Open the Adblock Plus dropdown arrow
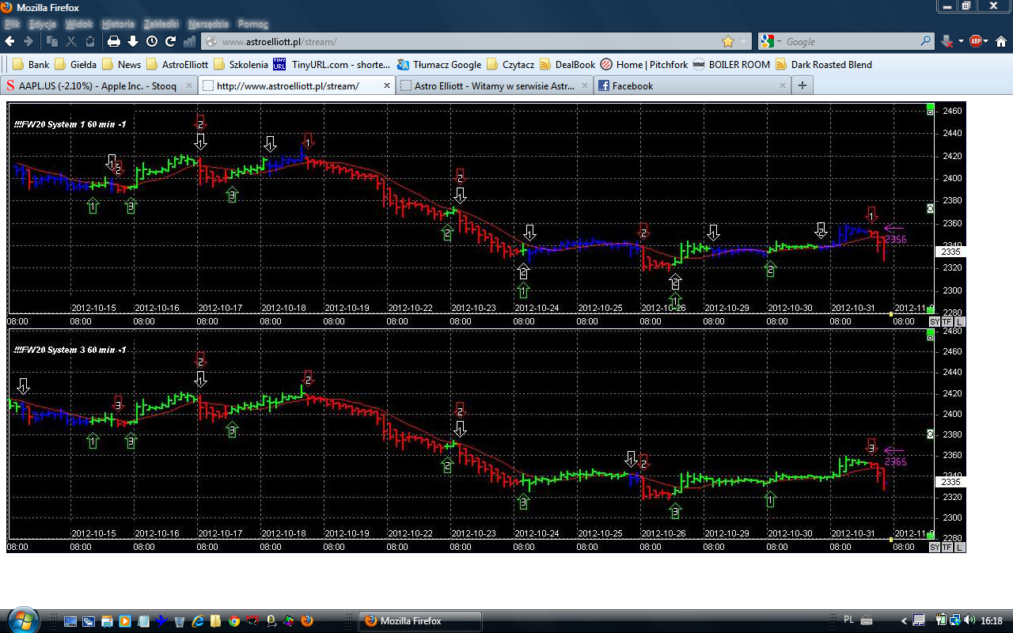The width and height of the screenshot is (1013, 633). (986, 41)
